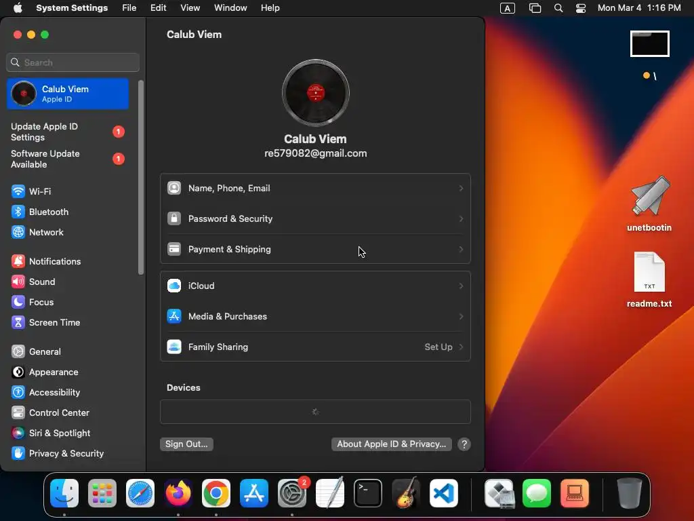694x521 pixels.
Task: Select General in the sidebar
Action: pyautogui.click(x=36, y=352)
